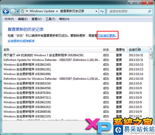Select the KB2861698 update row
This screenshot has height=135, width=155.
(x=76, y=74)
